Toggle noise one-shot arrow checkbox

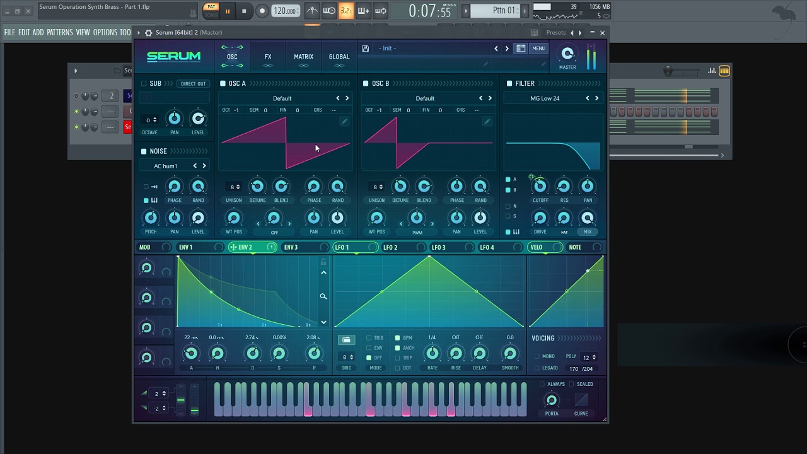[x=146, y=187]
